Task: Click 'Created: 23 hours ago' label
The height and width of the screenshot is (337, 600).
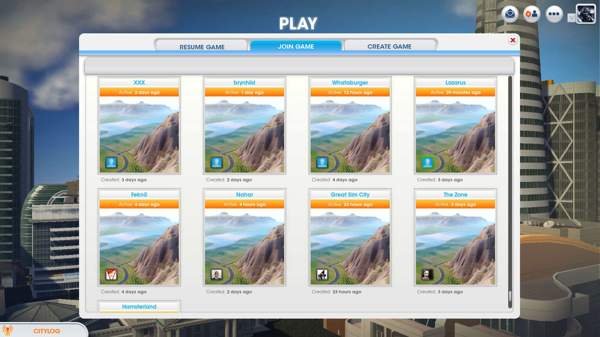Action: [336, 292]
